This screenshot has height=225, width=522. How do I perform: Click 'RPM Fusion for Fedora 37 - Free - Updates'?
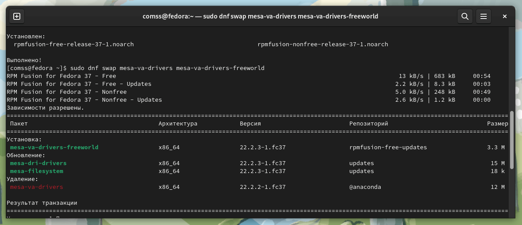tap(79, 84)
